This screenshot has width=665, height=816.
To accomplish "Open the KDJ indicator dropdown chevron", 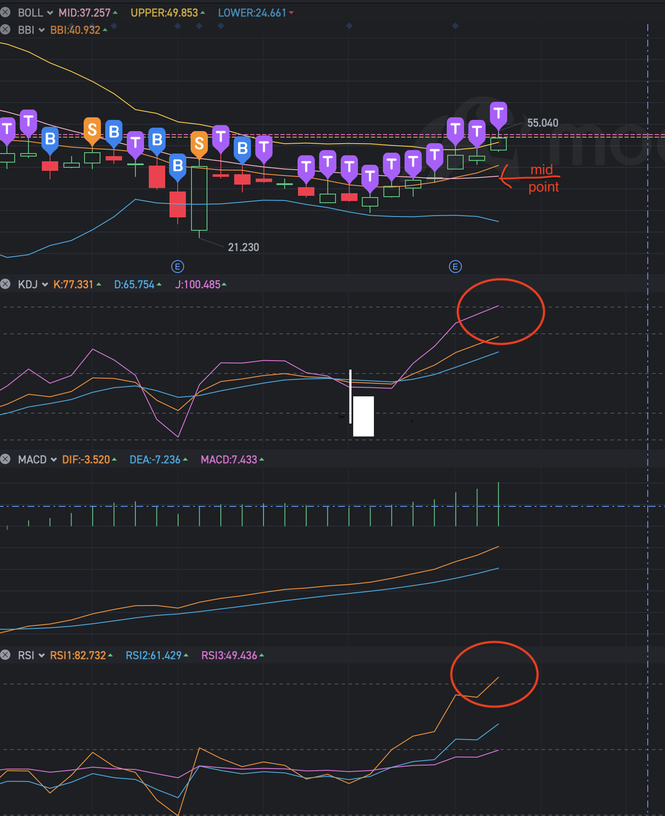I will [45, 285].
